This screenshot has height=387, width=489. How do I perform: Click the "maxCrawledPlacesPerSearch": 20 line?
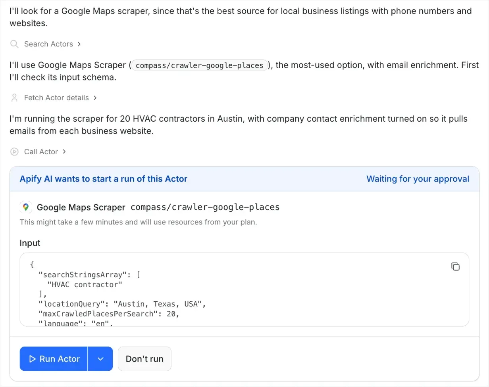coord(109,314)
